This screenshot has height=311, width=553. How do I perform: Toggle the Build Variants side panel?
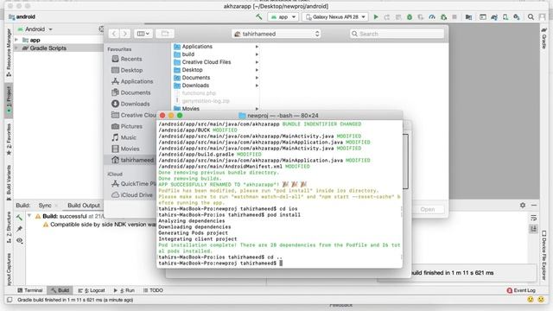pos(9,182)
